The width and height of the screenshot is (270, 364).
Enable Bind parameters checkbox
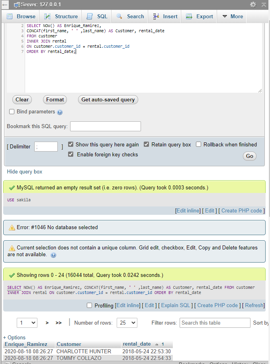coord(12,112)
